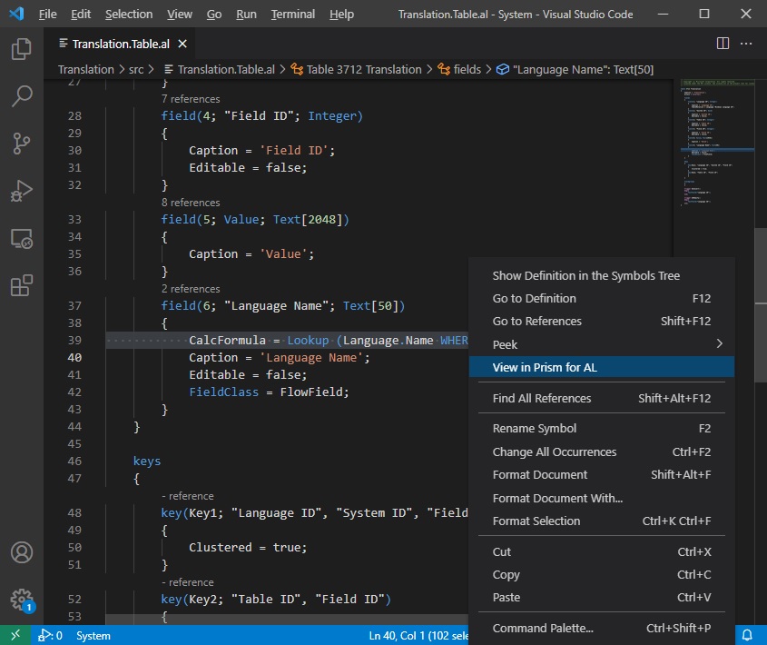
Task: Select the Translation.Table.al editor tab
Action: point(120,45)
